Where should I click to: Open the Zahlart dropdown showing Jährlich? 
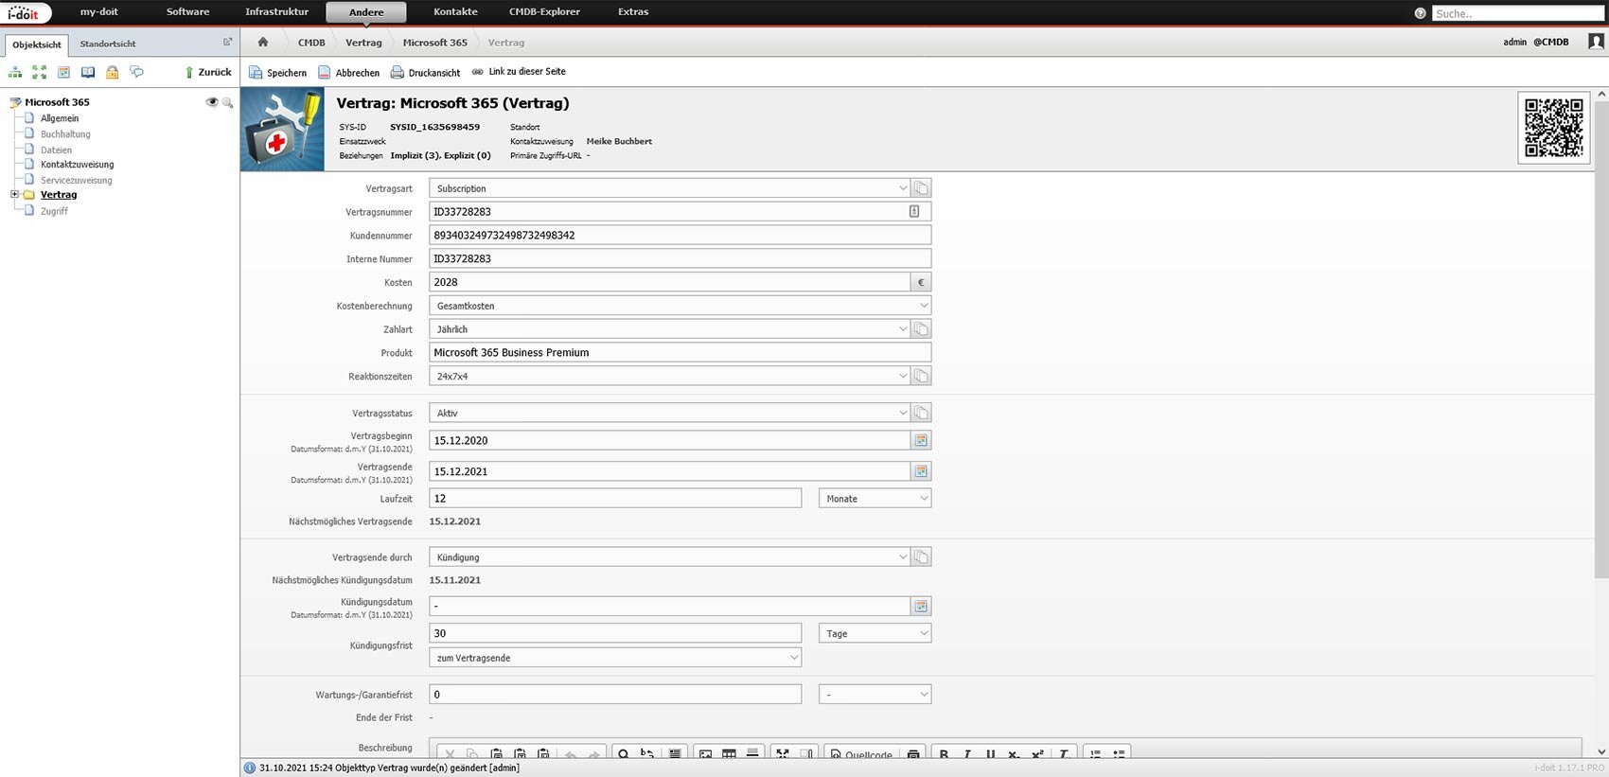tap(669, 328)
